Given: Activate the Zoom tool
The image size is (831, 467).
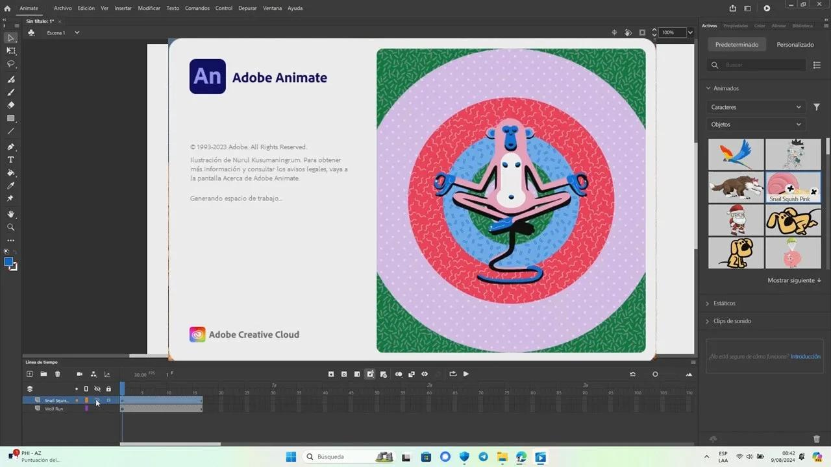Looking at the screenshot, I should pos(10,227).
